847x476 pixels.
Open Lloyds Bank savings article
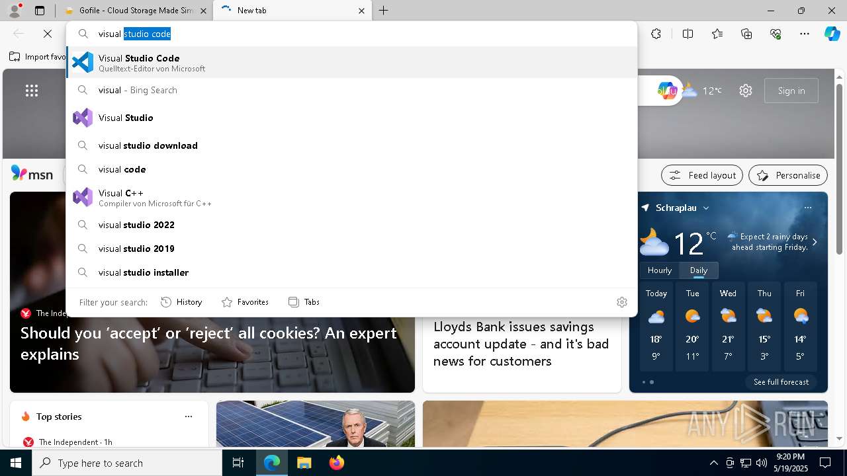[521, 344]
